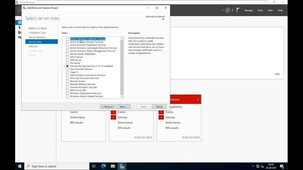Viewport: 303px width, 170px height.
Task: Open Events in All Servers tile
Action: point(169,112)
